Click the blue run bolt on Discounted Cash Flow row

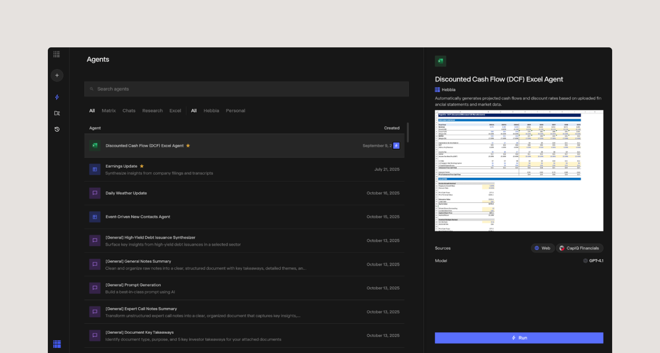pyautogui.click(x=396, y=145)
